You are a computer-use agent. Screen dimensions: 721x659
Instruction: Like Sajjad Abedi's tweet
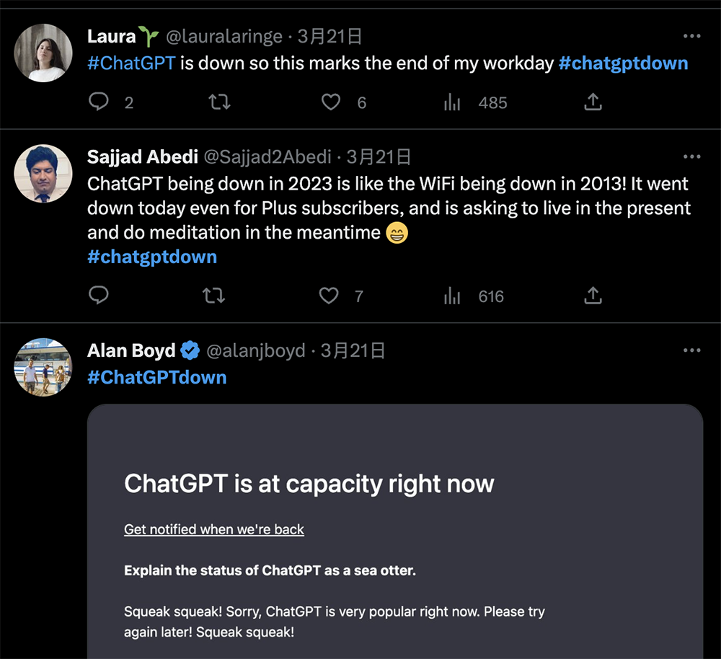[x=329, y=296]
